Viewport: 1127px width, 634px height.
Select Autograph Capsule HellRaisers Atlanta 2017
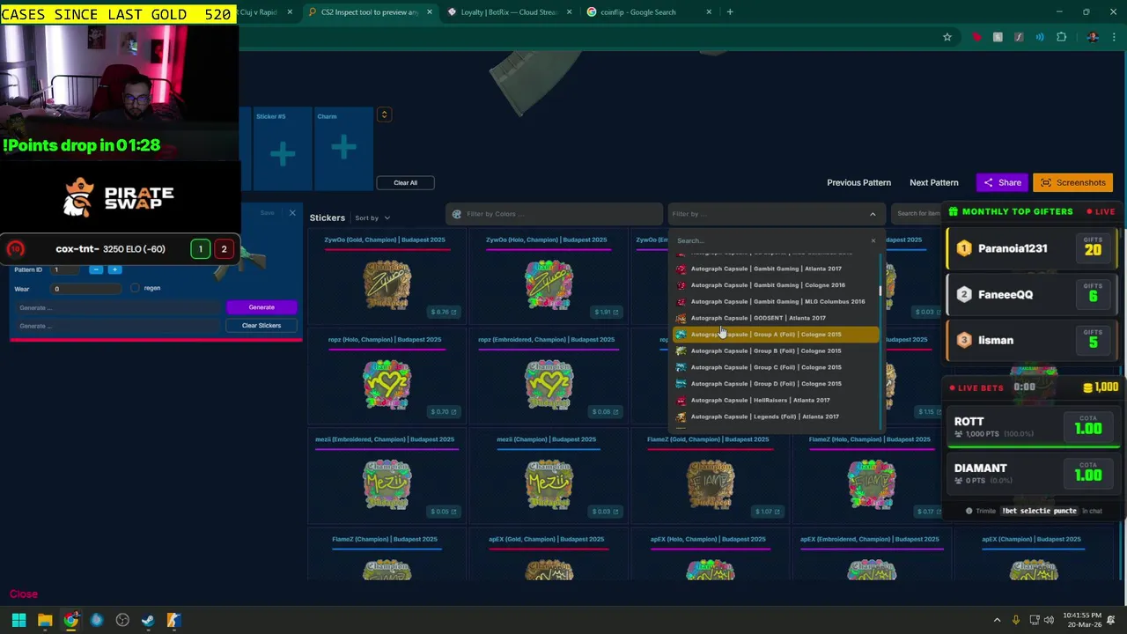point(775,400)
